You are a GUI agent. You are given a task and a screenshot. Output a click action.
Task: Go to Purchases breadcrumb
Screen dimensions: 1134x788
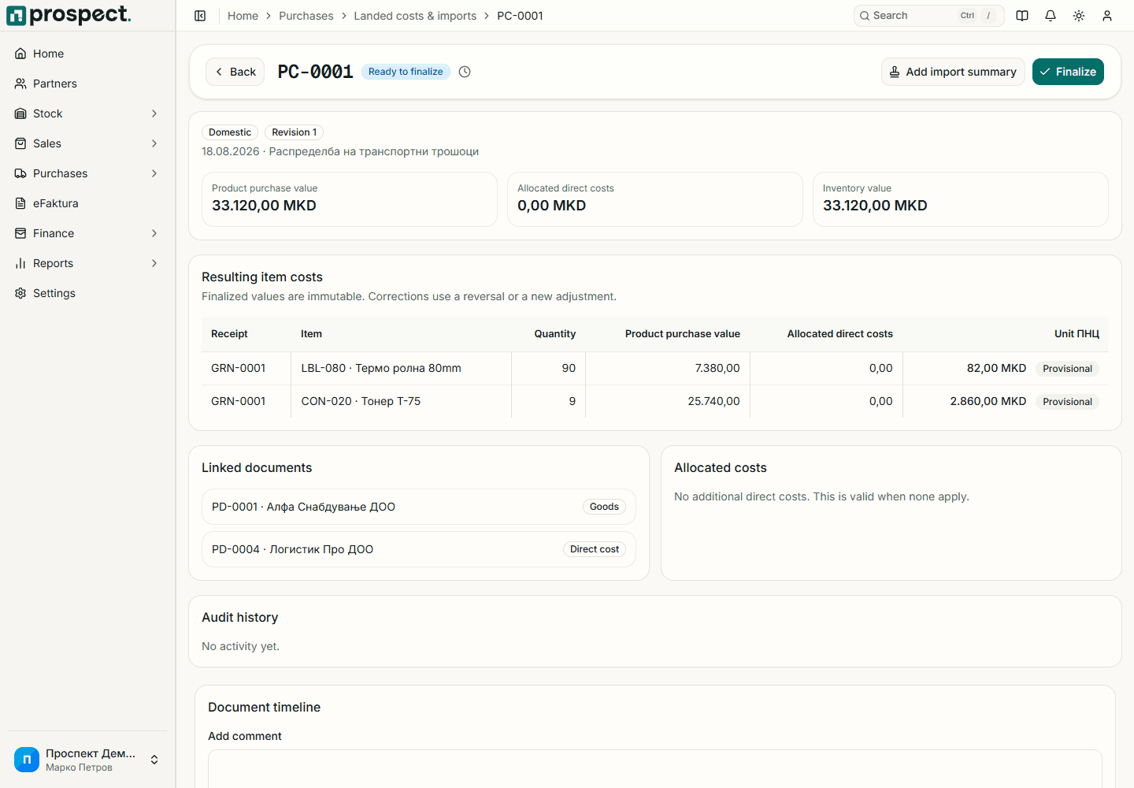tap(306, 16)
